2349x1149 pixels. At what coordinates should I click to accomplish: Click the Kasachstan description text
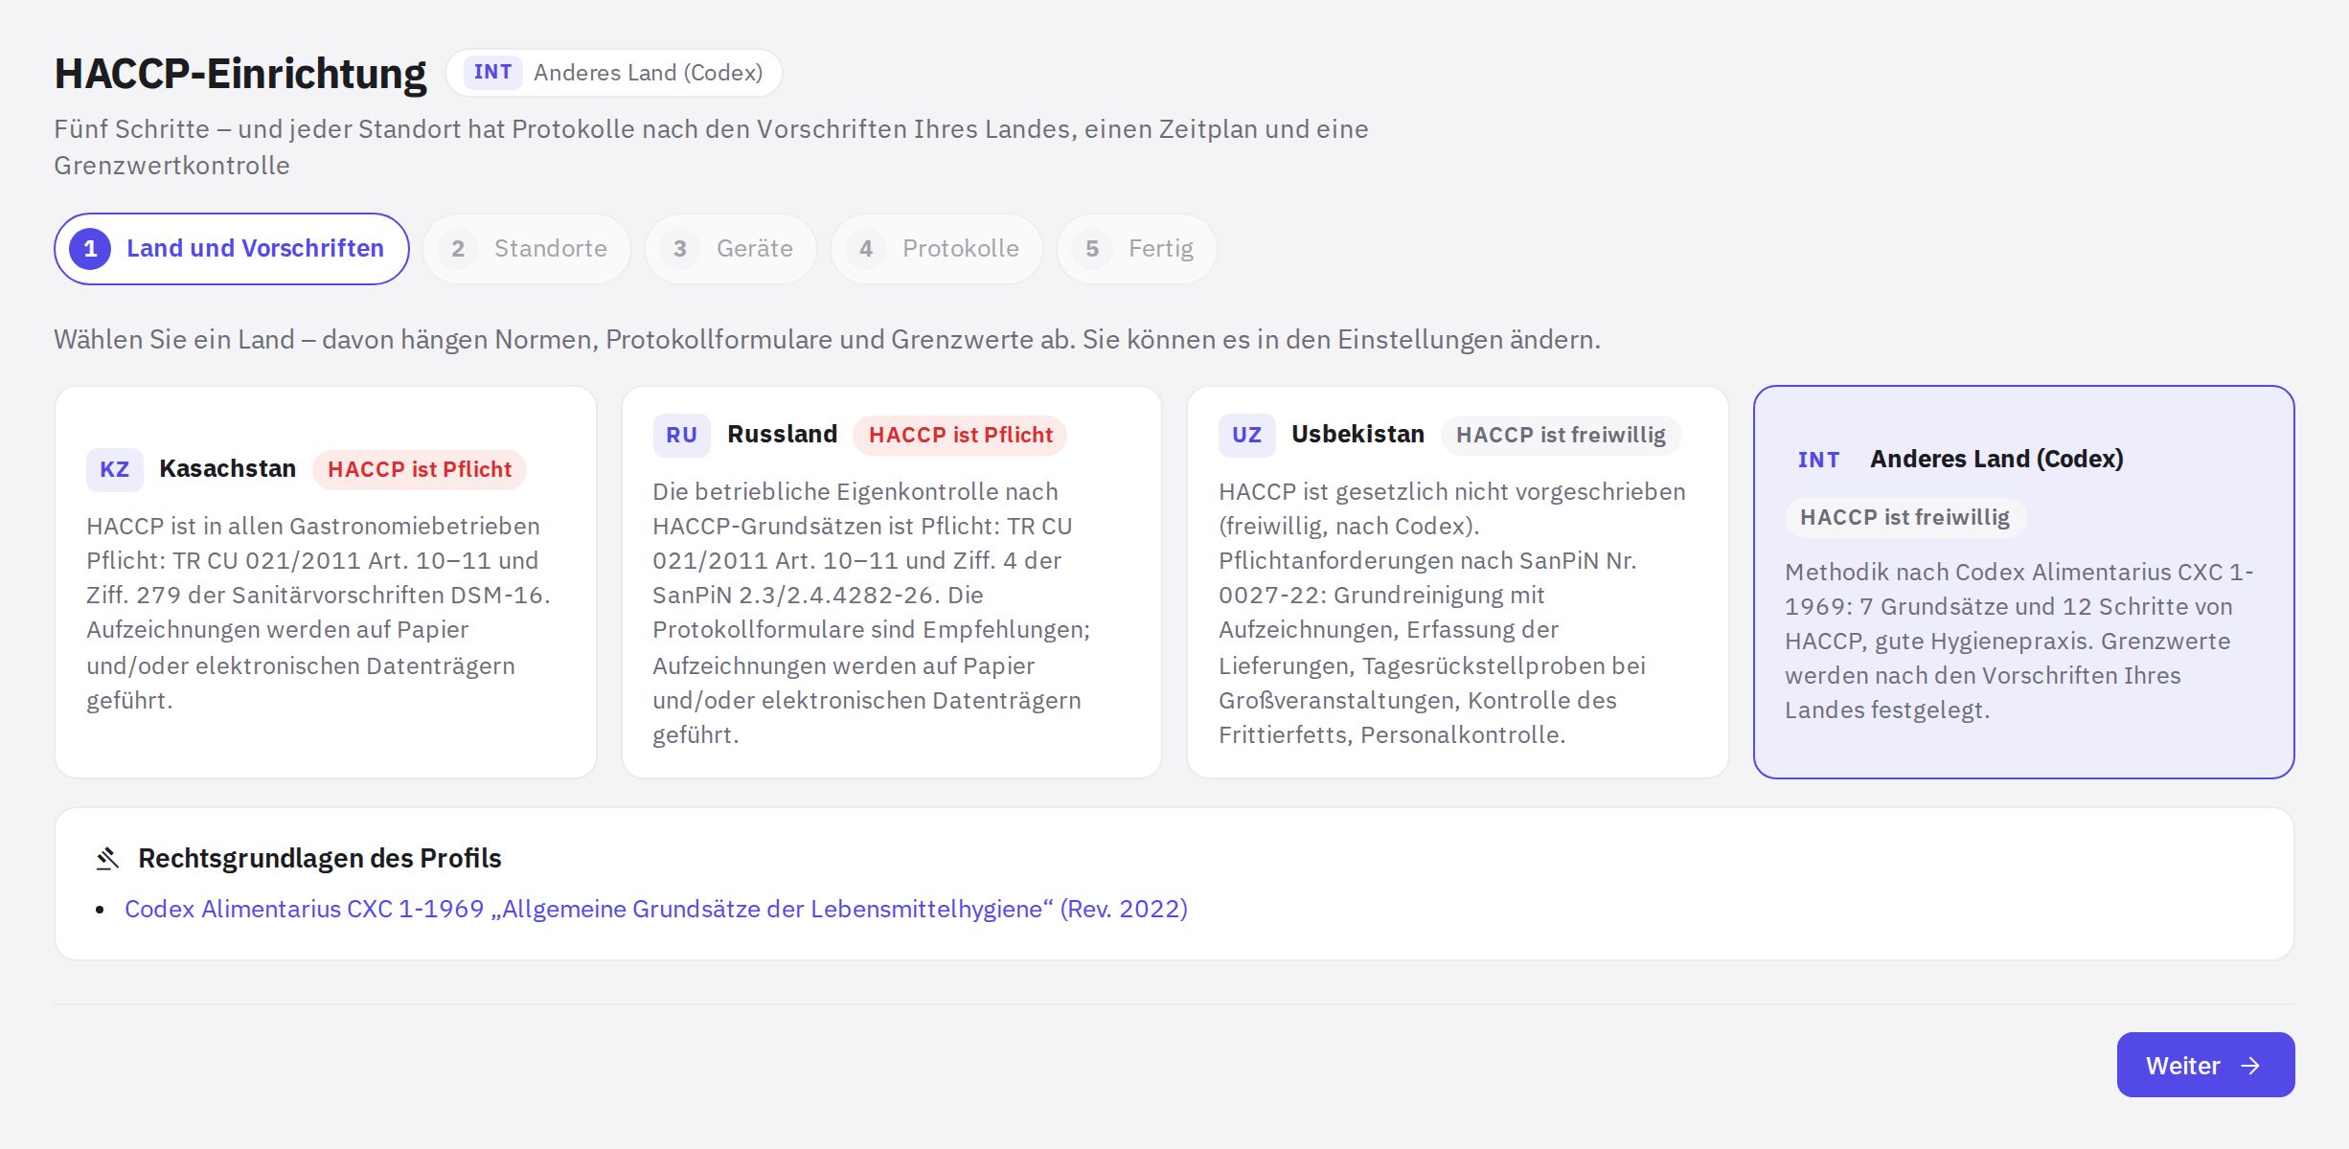click(x=319, y=613)
